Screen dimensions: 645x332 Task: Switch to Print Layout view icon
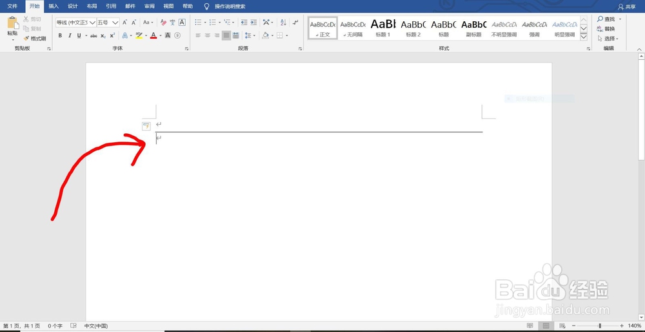546,326
